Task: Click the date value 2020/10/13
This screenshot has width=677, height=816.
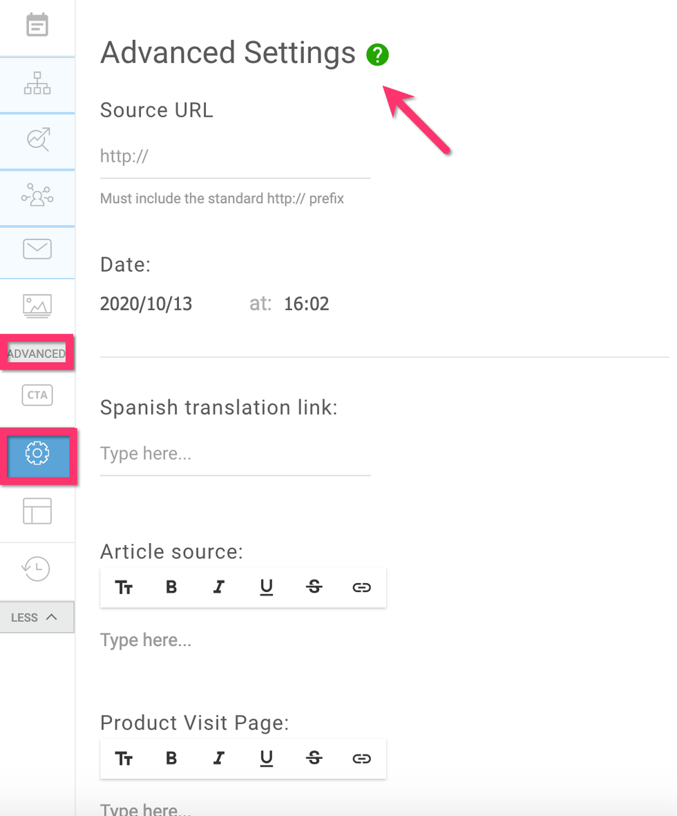Action: (146, 304)
